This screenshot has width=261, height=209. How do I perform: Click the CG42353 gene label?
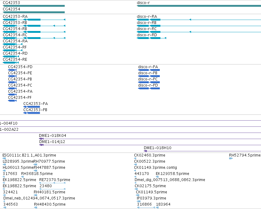[x=11, y=3]
